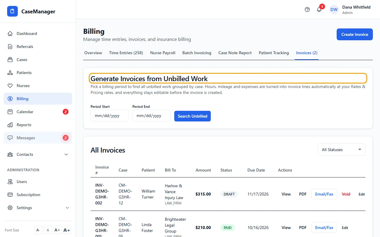This screenshot has height=237, width=380.
Task: Open notifications bell icon
Action: 319,9
